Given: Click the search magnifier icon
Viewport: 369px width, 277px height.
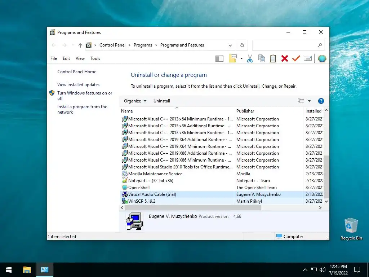Looking at the screenshot, I should pos(320,45).
